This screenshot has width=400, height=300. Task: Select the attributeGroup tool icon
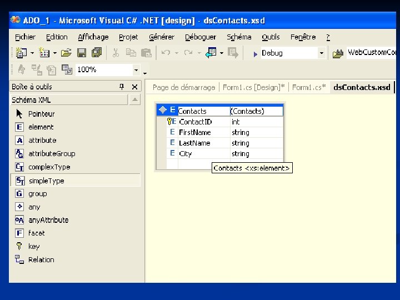tap(19, 153)
